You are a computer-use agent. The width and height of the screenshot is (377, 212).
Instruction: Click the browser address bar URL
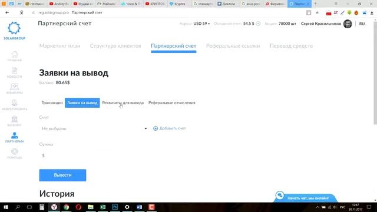pos(54,12)
